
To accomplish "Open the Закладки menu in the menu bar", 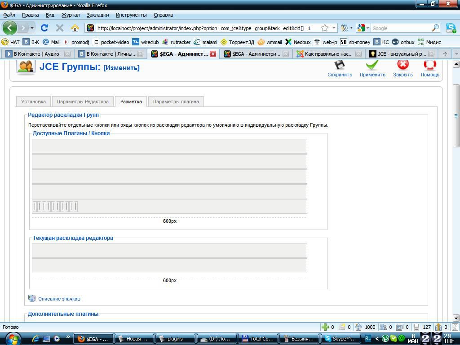I will click(x=97, y=15).
